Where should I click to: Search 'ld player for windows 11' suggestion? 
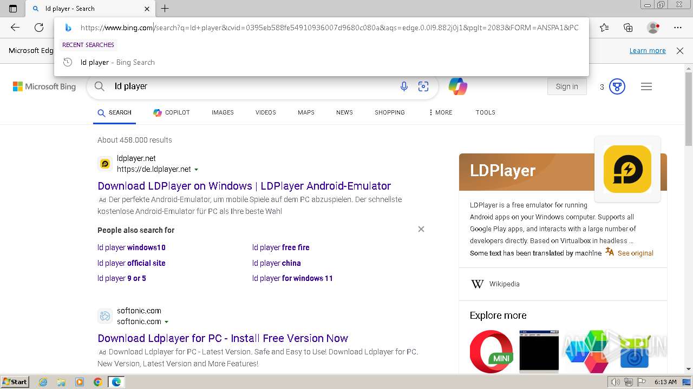[x=292, y=278]
